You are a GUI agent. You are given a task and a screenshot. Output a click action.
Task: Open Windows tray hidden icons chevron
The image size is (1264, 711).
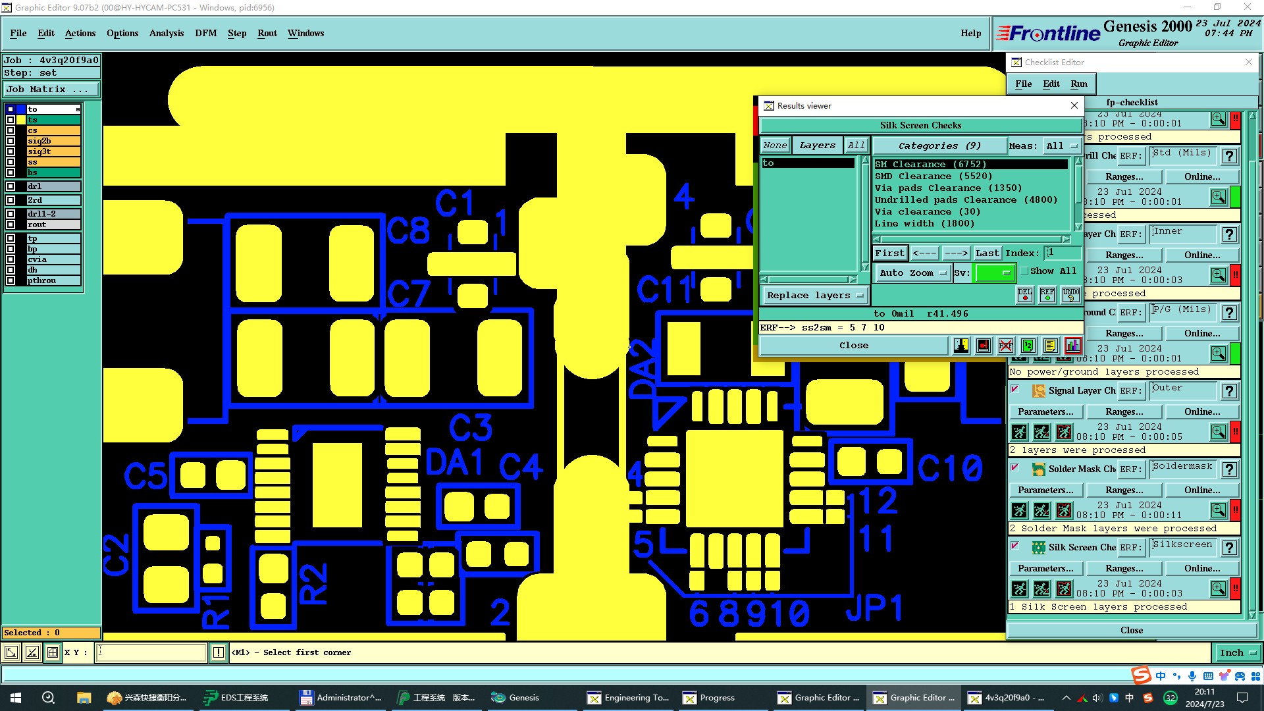[1066, 698]
